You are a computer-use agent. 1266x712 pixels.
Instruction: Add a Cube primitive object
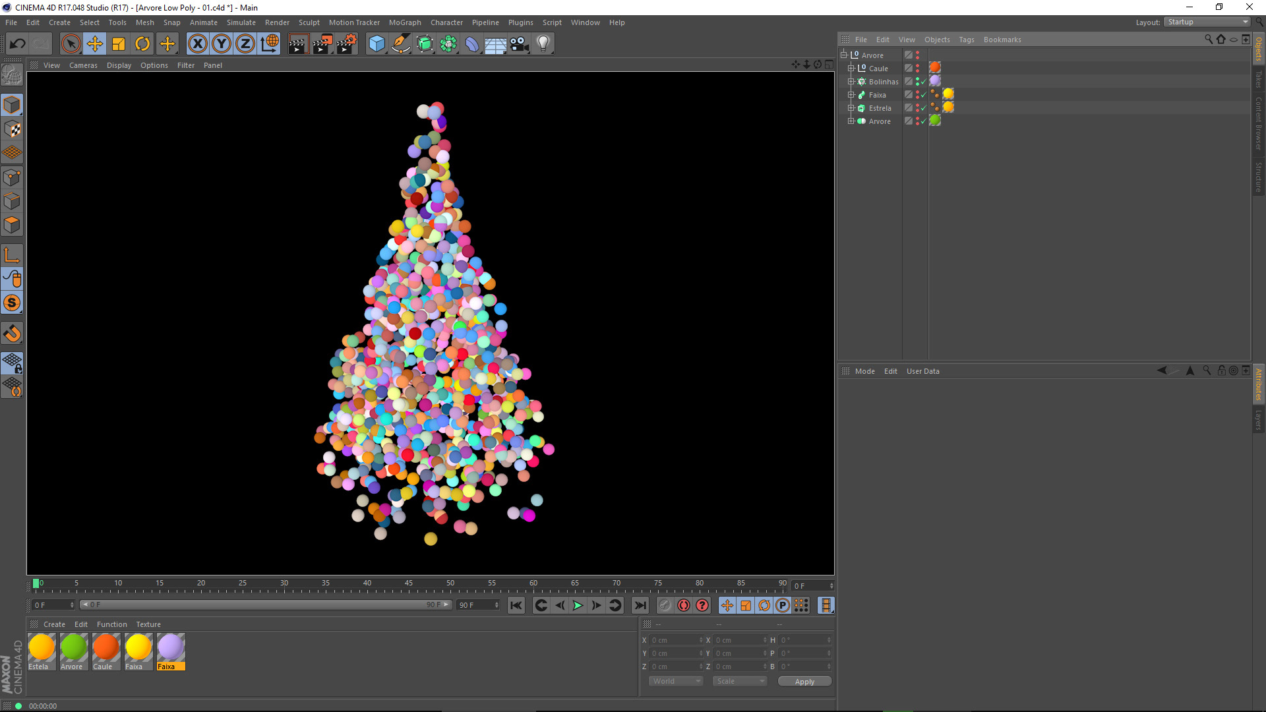377,44
